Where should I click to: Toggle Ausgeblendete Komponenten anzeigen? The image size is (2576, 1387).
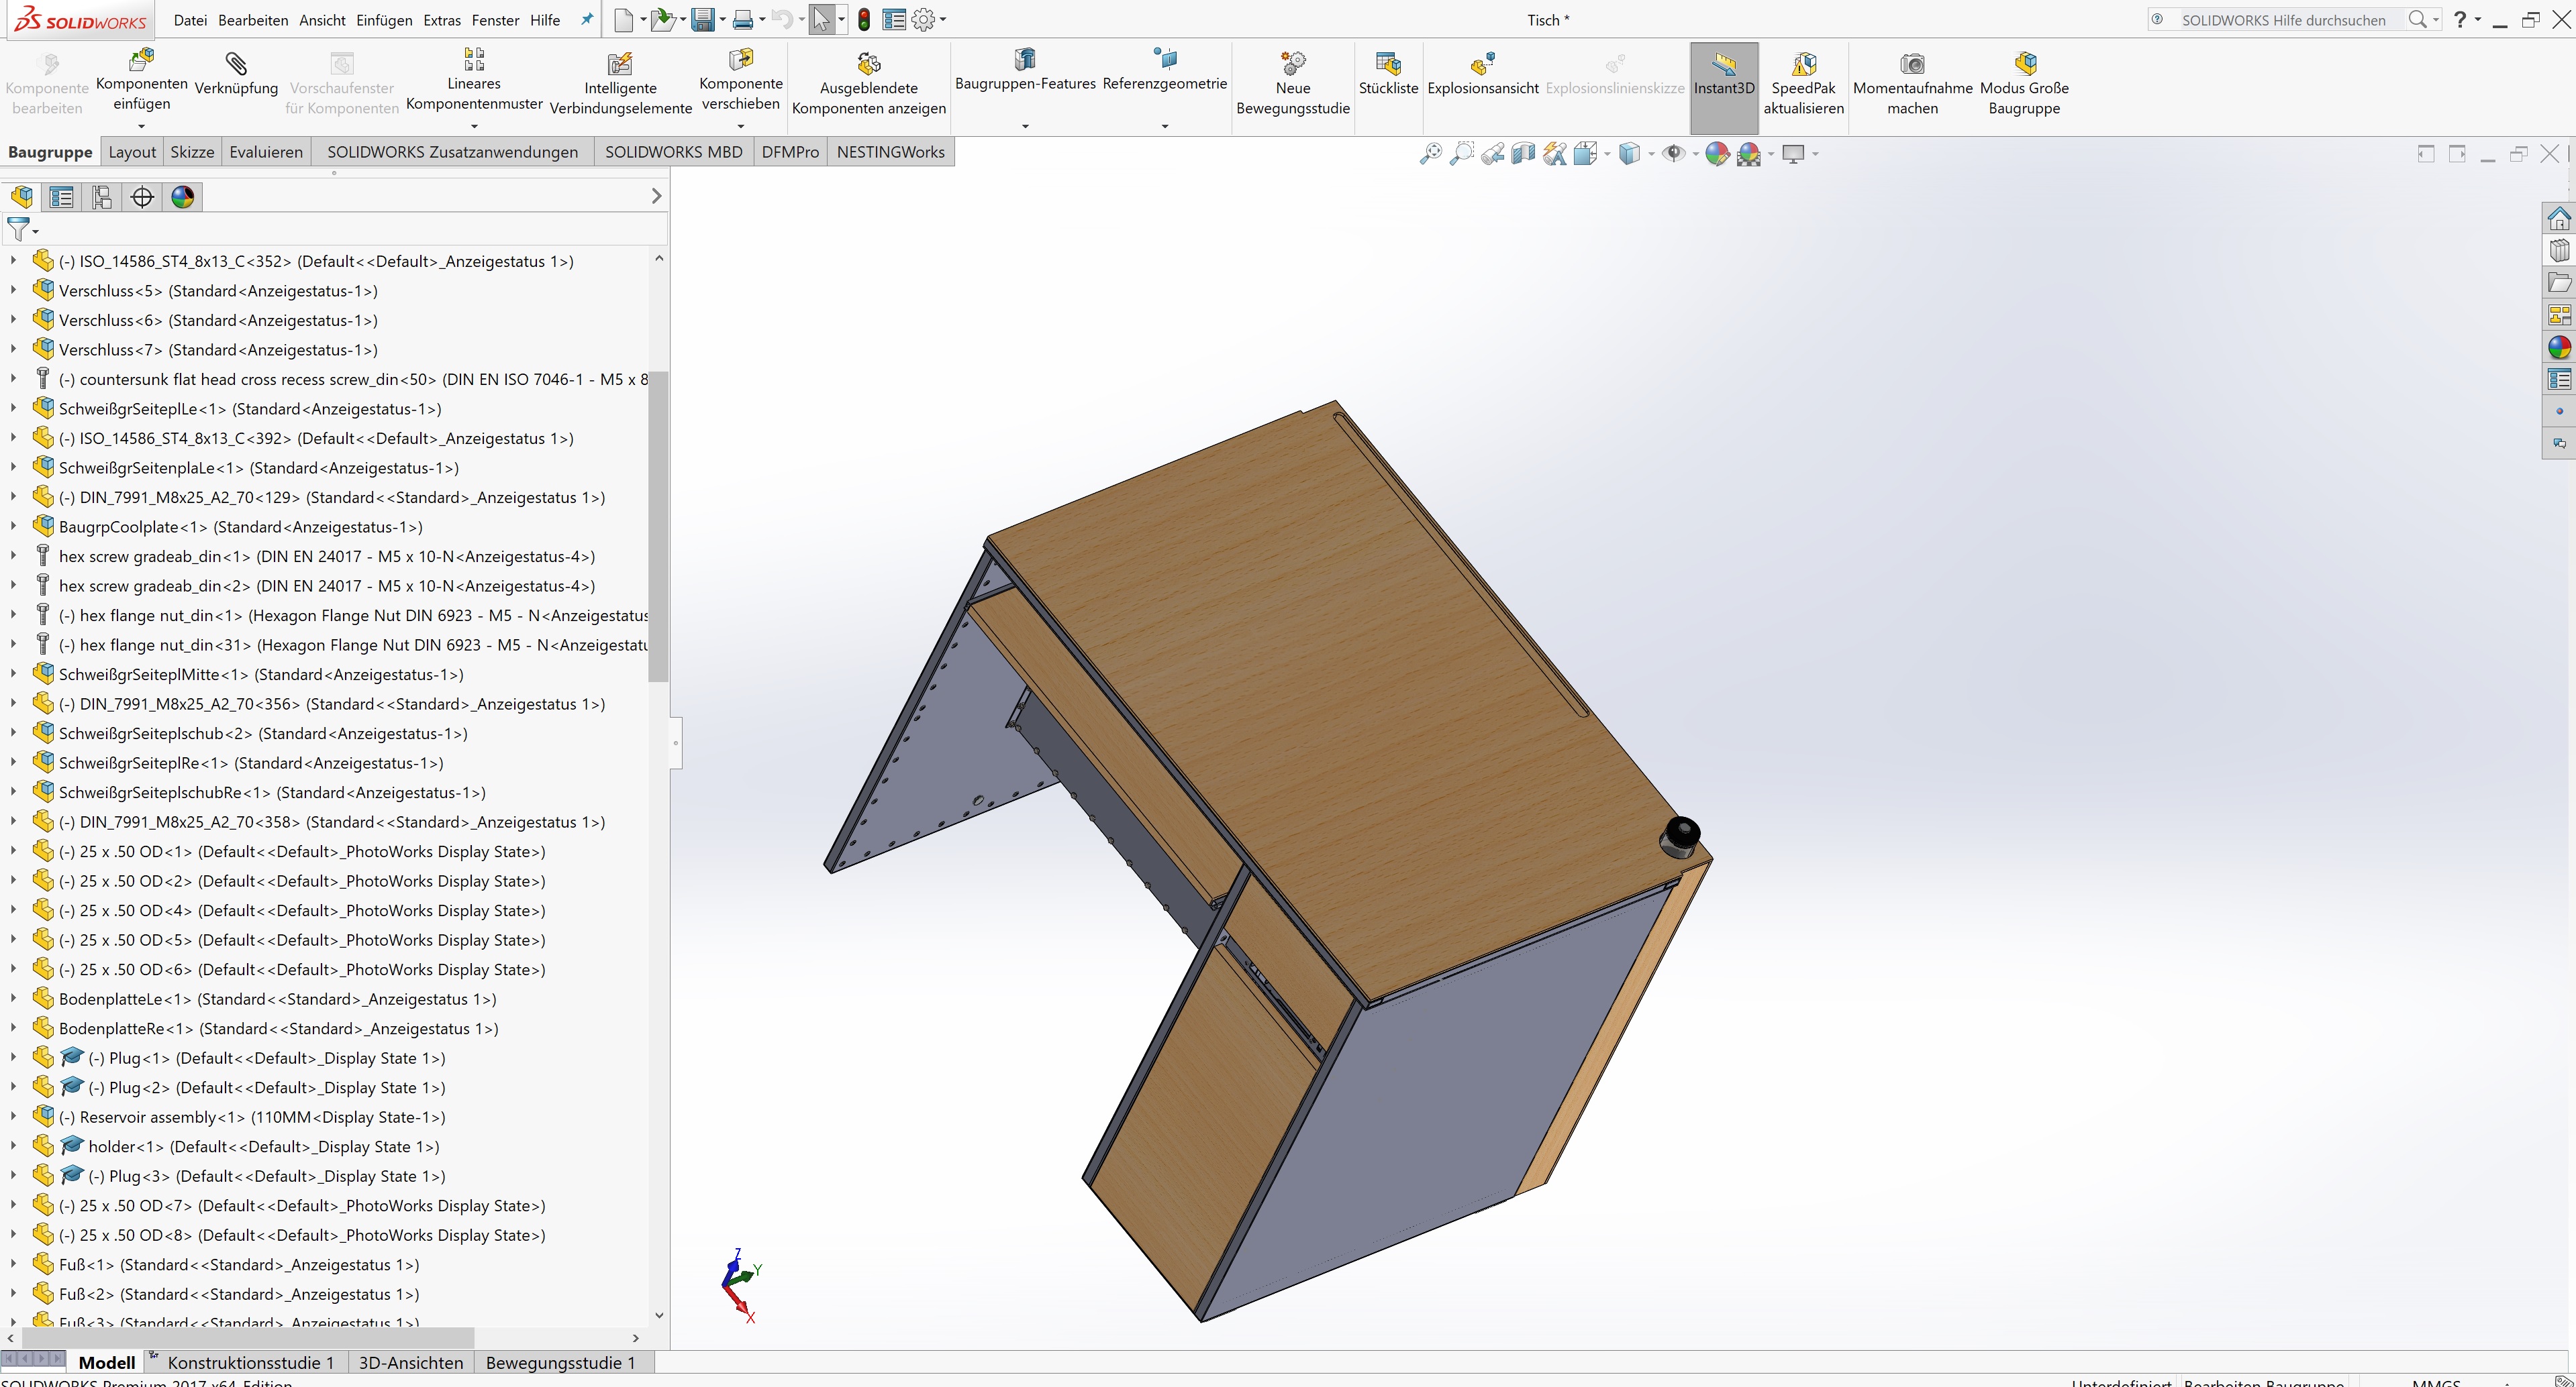868,65
